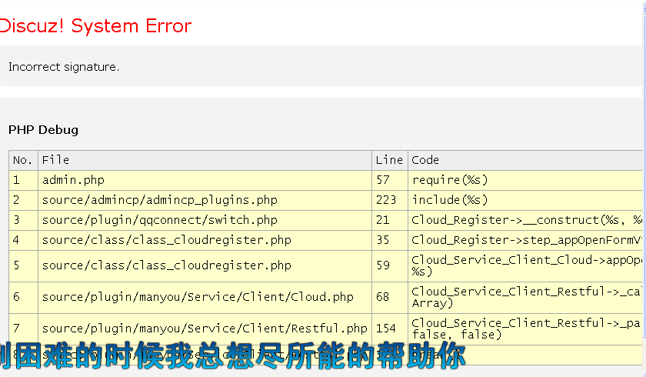
Task: Select 'Cloud_Service_Client_Restful->_pa' code cell
Action: click(525, 329)
